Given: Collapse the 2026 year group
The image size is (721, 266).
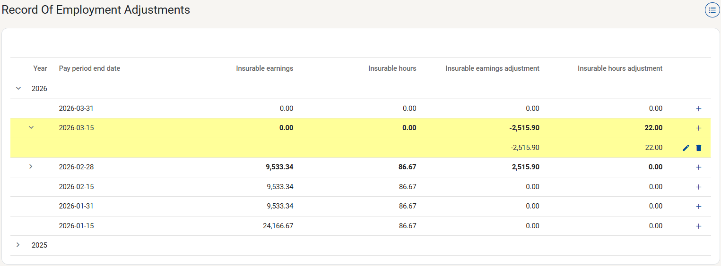Looking at the screenshot, I should click(19, 88).
